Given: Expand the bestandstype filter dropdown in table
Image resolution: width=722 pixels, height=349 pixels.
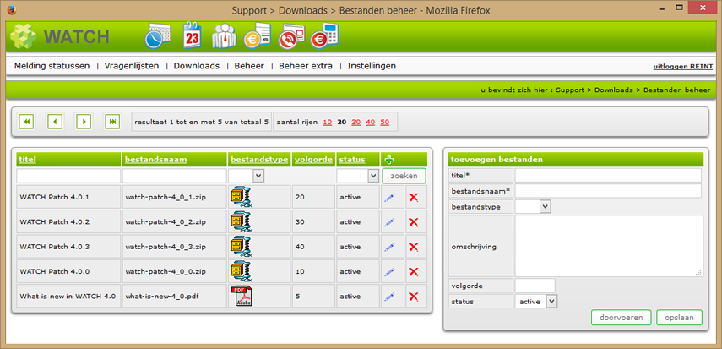Looking at the screenshot, I should [258, 176].
